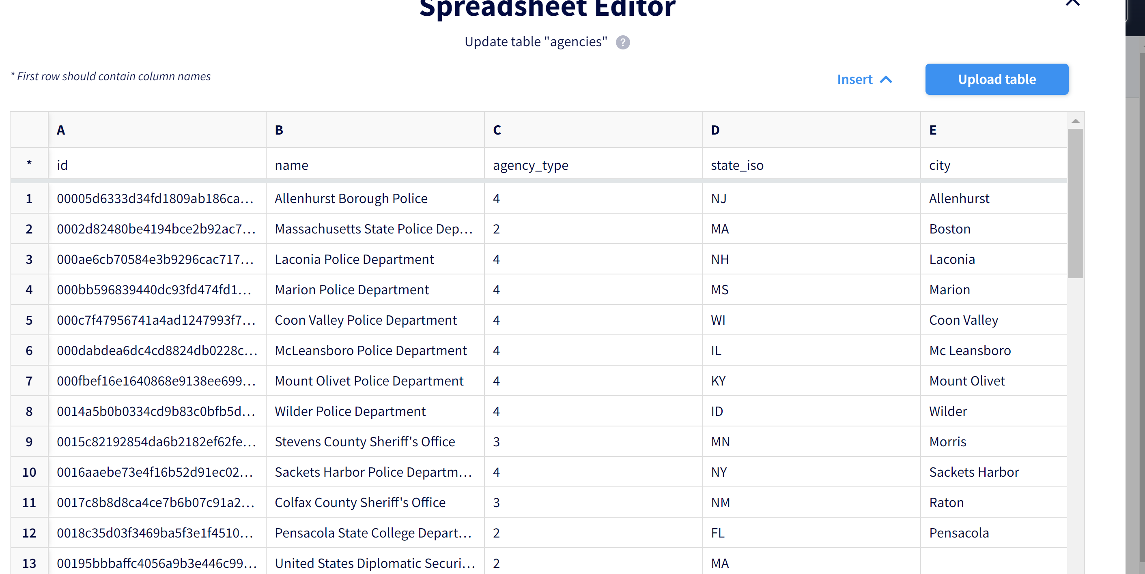Image resolution: width=1145 pixels, height=574 pixels.
Task: Click the table scrollbar up arrow
Action: (1075, 121)
